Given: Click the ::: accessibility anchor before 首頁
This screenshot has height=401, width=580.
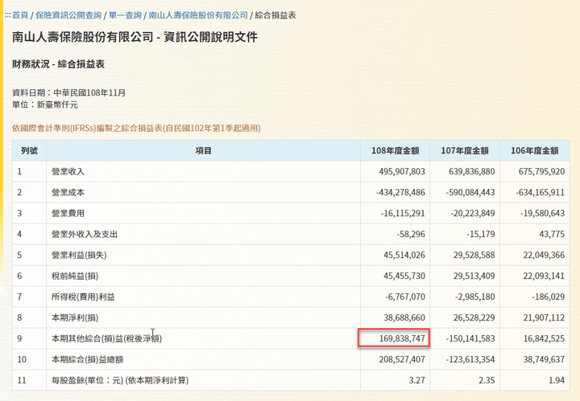Looking at the screenshot, I should click(x=7, y=15).
